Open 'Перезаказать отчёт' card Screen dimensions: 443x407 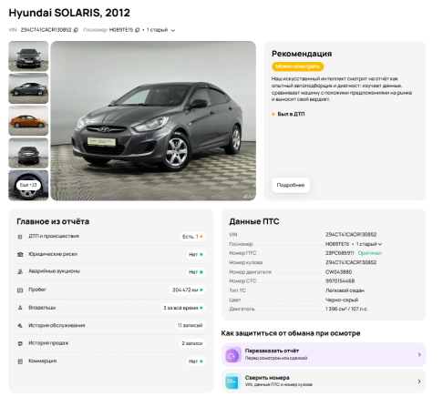click(324, 354)
